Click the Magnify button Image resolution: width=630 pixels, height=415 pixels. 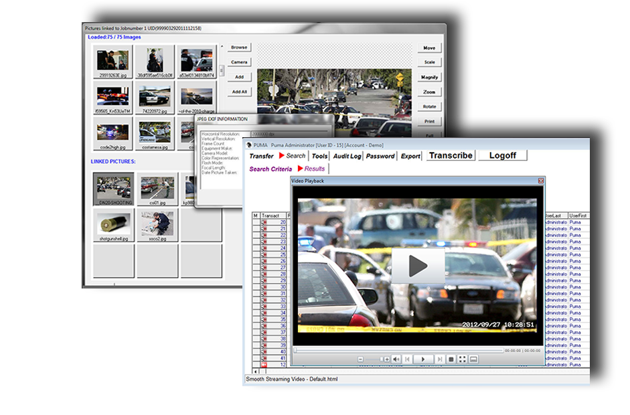[x=429, y=77]
